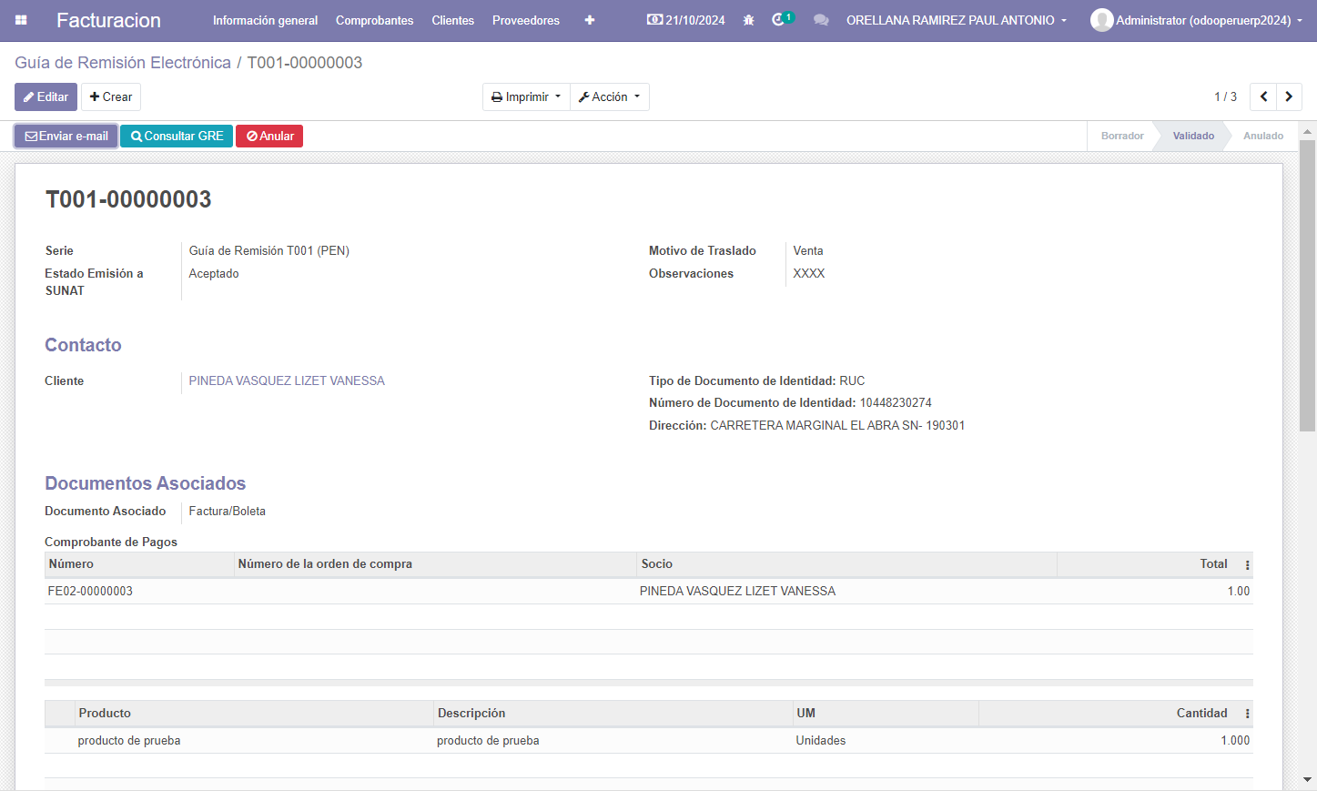Open client link PINEDA VASQUEZ LIZET VANESSA

287,380
